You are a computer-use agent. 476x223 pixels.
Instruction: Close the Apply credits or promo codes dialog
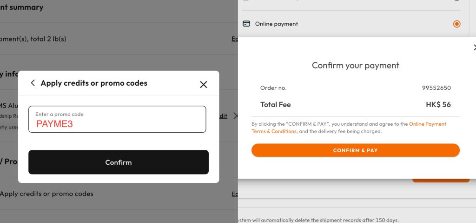pyautogui.click(x=203, y=84)
